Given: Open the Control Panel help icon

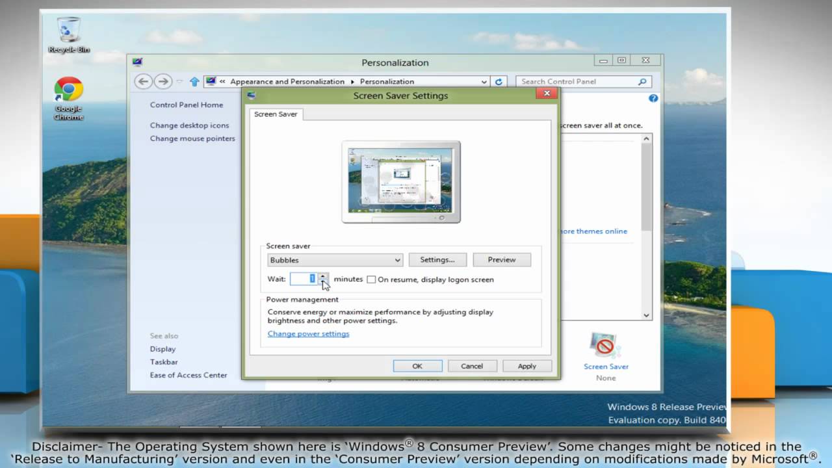Looking at the screenshot, I should 653,98.
